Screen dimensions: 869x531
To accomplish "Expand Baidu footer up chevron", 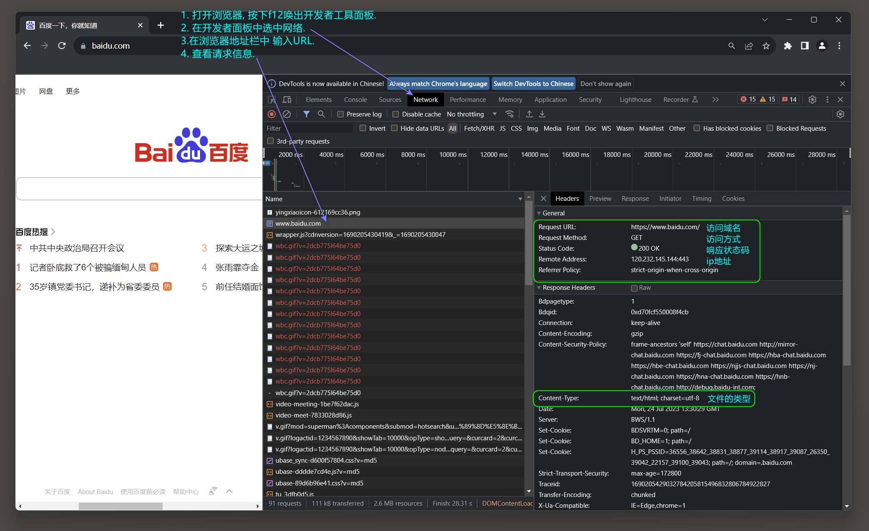I will [x=229, y=491].
